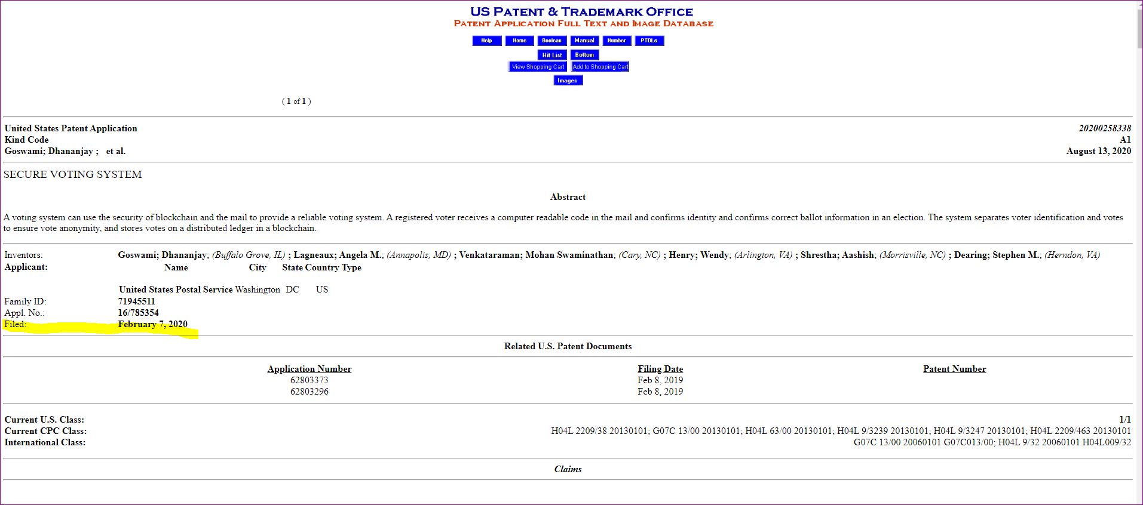Image resolution: width=1143 pixels, height=505 pixels.
Task: Click the International Class label
Action: coord(45,442)
